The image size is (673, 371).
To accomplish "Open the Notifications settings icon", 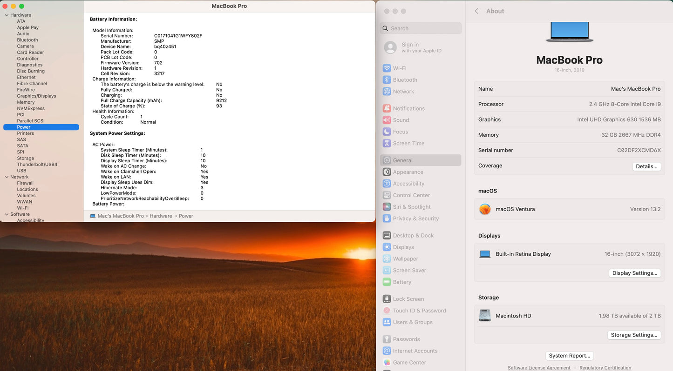I will pyautogui.click(x=387, y=108).
